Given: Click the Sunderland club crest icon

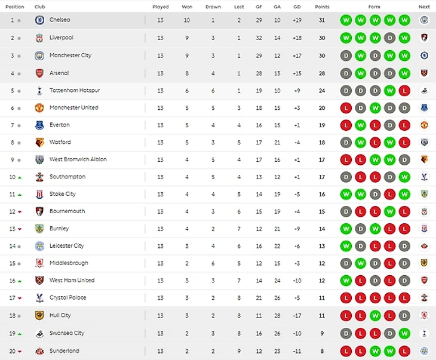Looking at the screenshot, I should (x=39, y=351).
